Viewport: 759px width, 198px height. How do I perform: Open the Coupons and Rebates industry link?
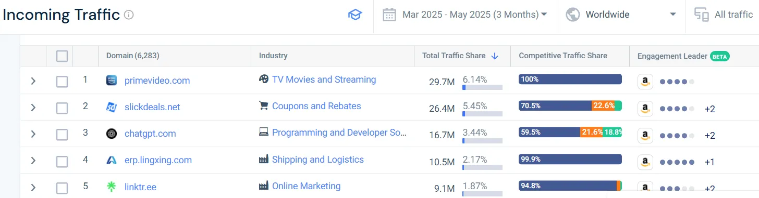316,106
